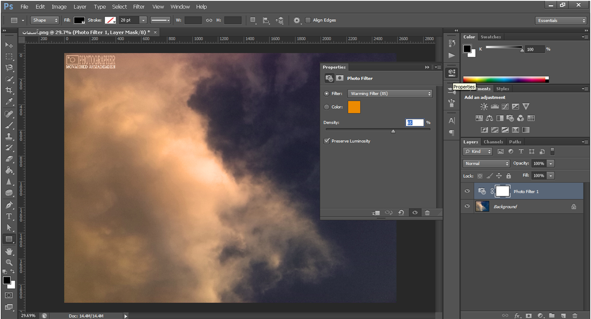The height and width of the screenshot is (319, 591).
Task: Switch to the Paths tab
Action: 515,142
